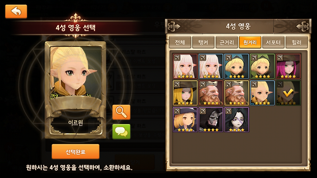The image size is (317, 178).
Task: Go back with the orange arrow button
Action: click(16, 11)
